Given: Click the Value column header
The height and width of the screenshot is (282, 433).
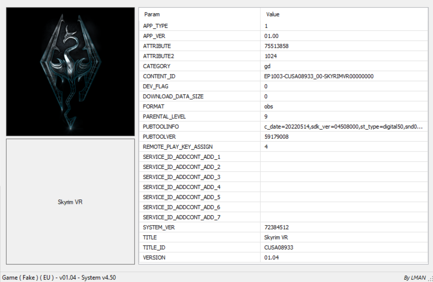Looking at the screenshot, I should pyautogui.click(x=273, y=14).
